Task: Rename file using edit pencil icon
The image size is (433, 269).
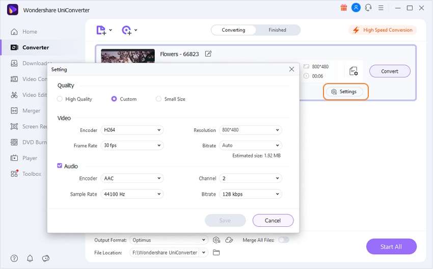Action: point(208,54)
